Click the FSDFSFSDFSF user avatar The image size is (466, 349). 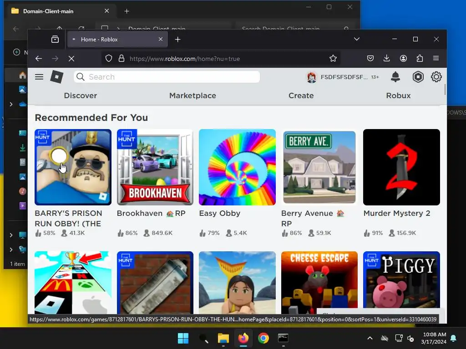tap(311, 77)
